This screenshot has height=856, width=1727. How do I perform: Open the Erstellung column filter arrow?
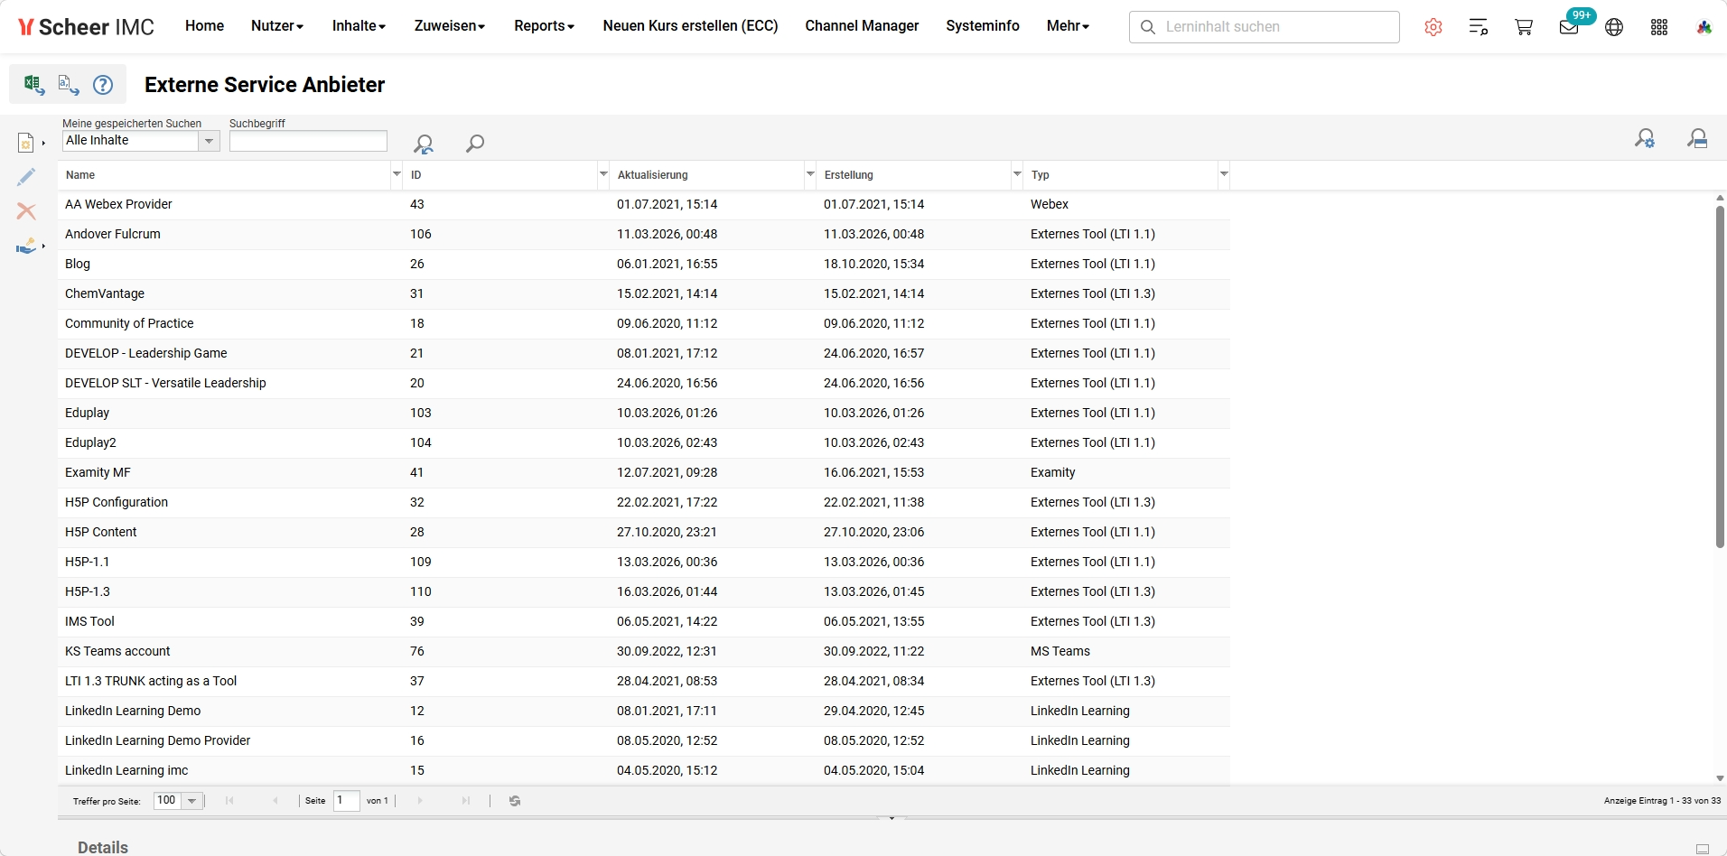(x=1017, y=173)
